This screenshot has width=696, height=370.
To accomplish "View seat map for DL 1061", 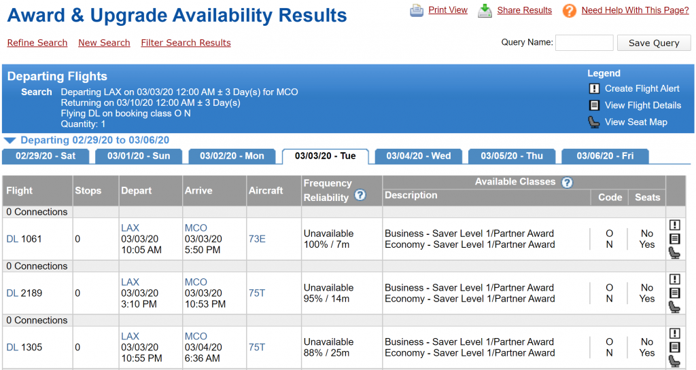I will pyautogui.click(x=674, y=253).
